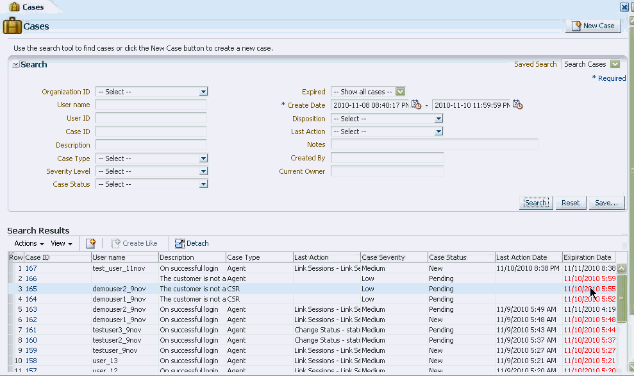
Task: Click the Save... button
Action: pyautogui.click(x=606, y=203)
